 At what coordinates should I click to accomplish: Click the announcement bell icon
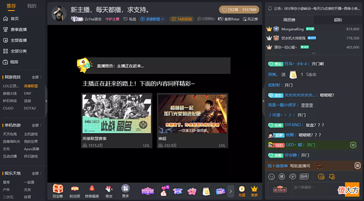tap(270, 9)
